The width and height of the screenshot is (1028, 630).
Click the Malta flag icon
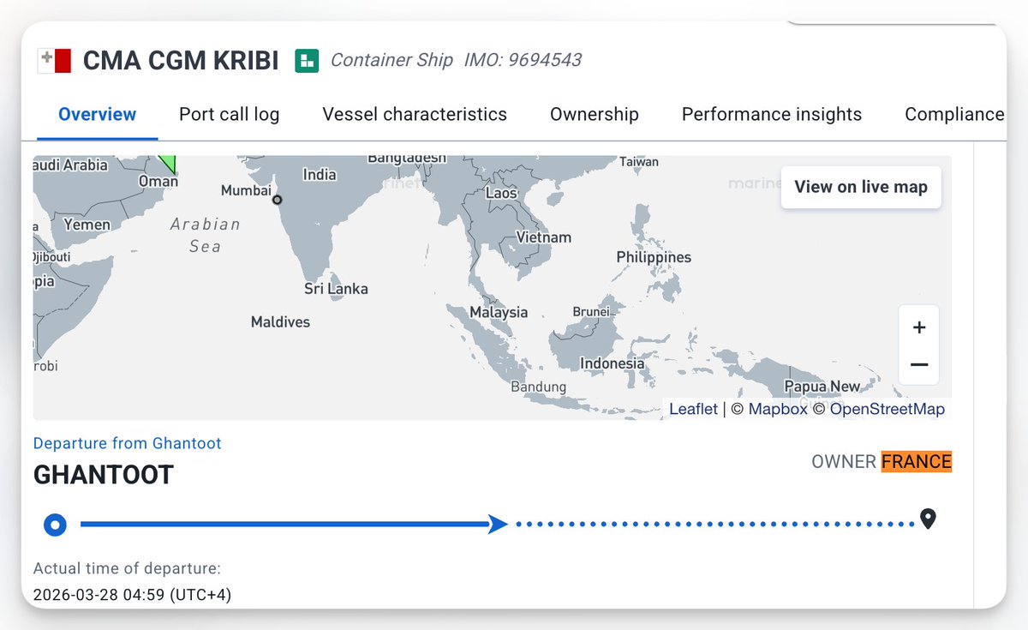(55, 61)
